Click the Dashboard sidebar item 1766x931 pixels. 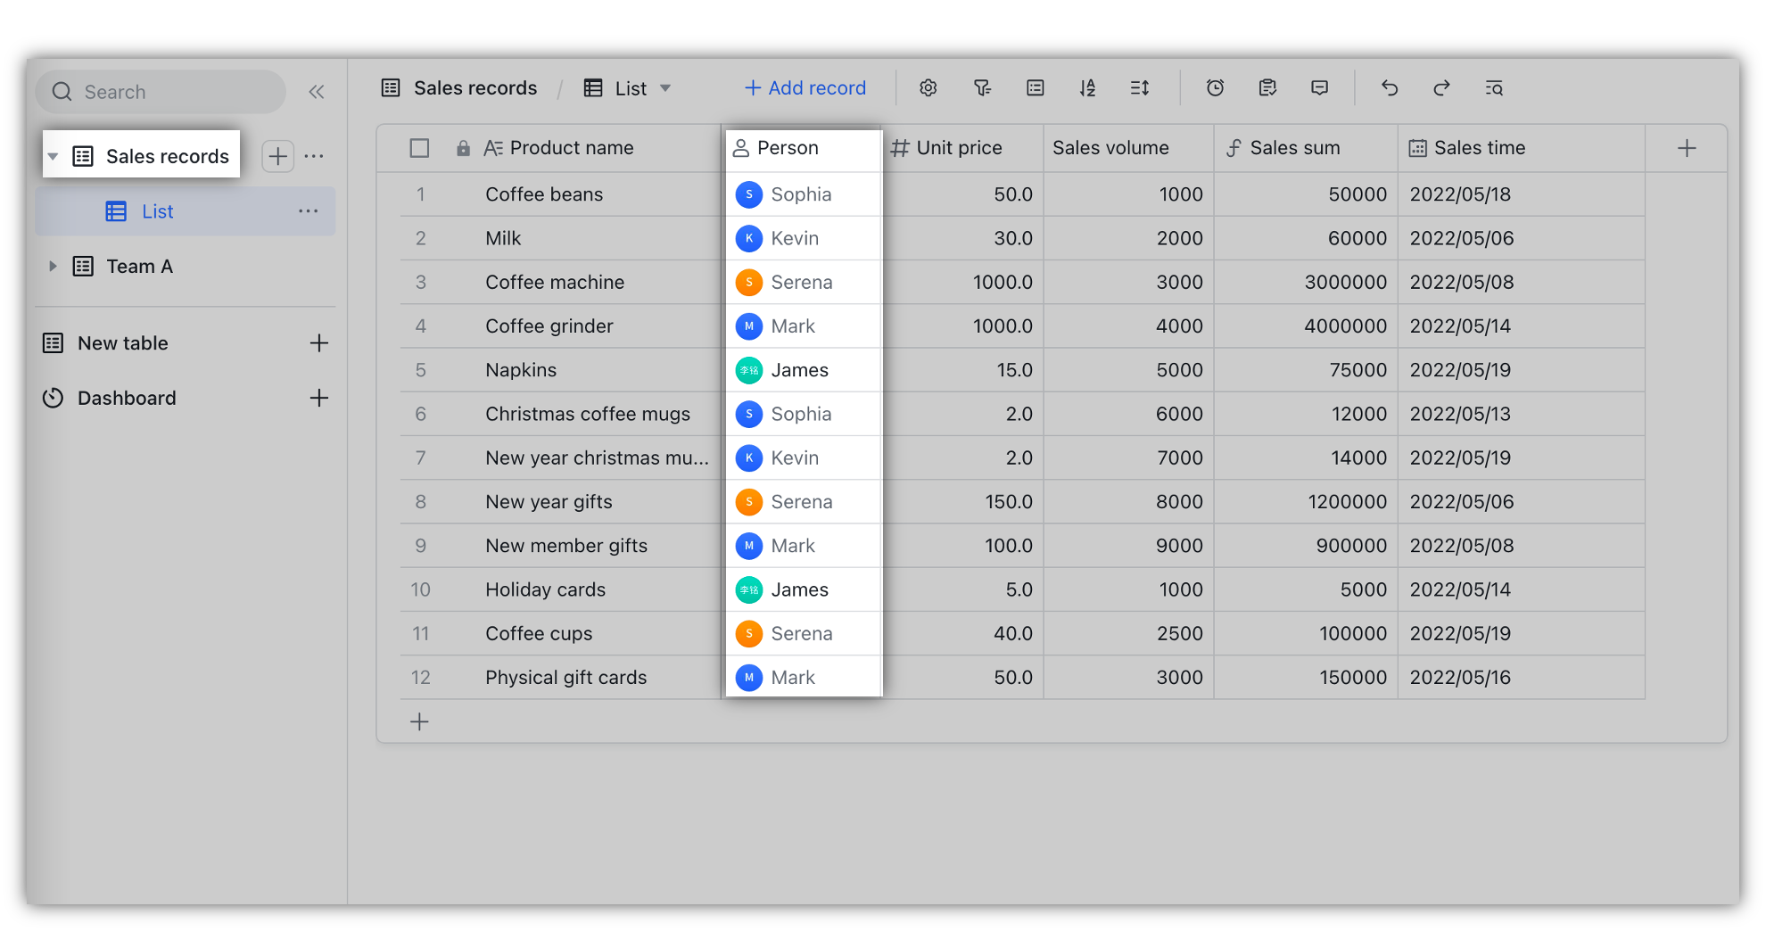click(127, 398)
